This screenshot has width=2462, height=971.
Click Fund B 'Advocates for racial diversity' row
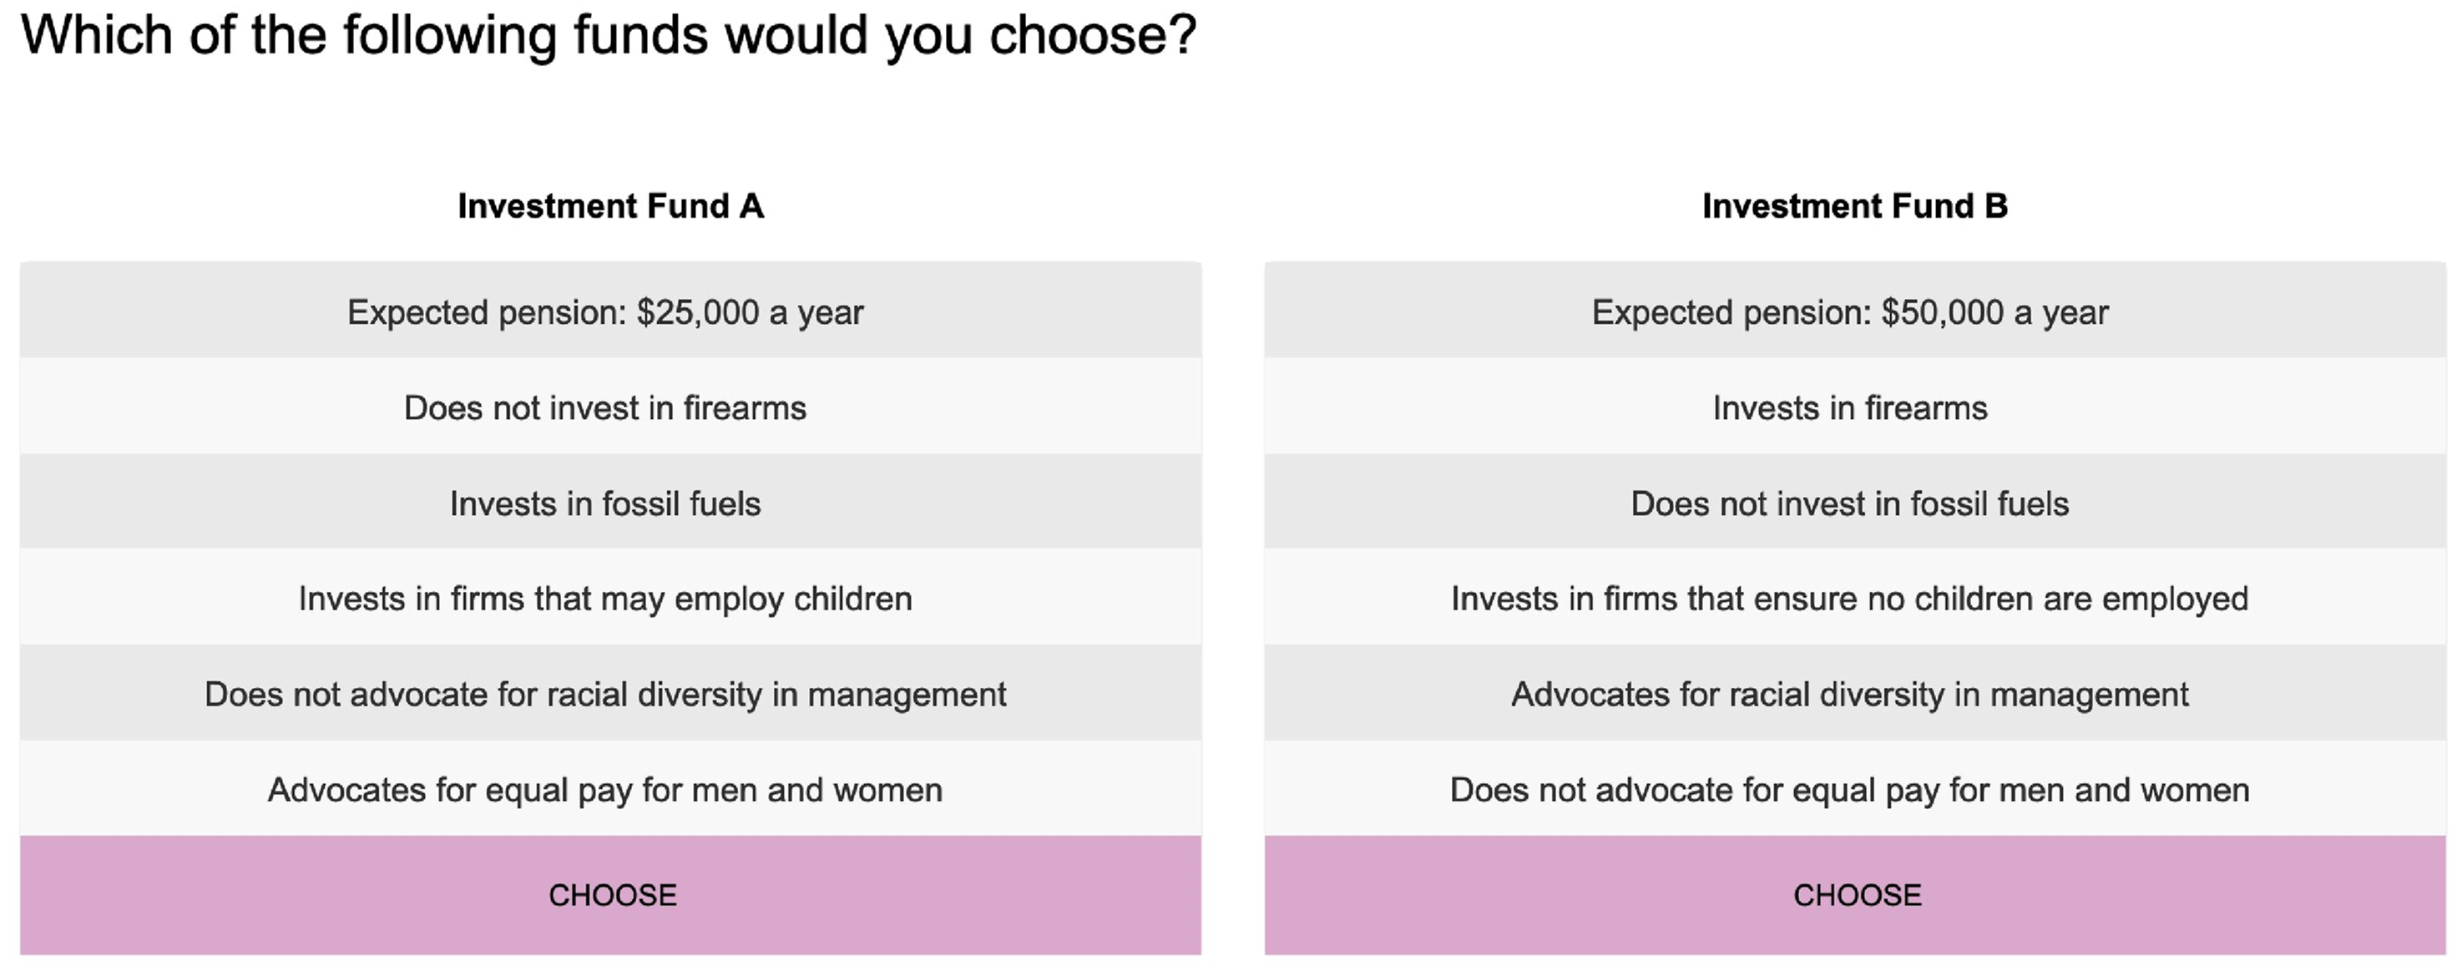click(x=1855, y=693)
